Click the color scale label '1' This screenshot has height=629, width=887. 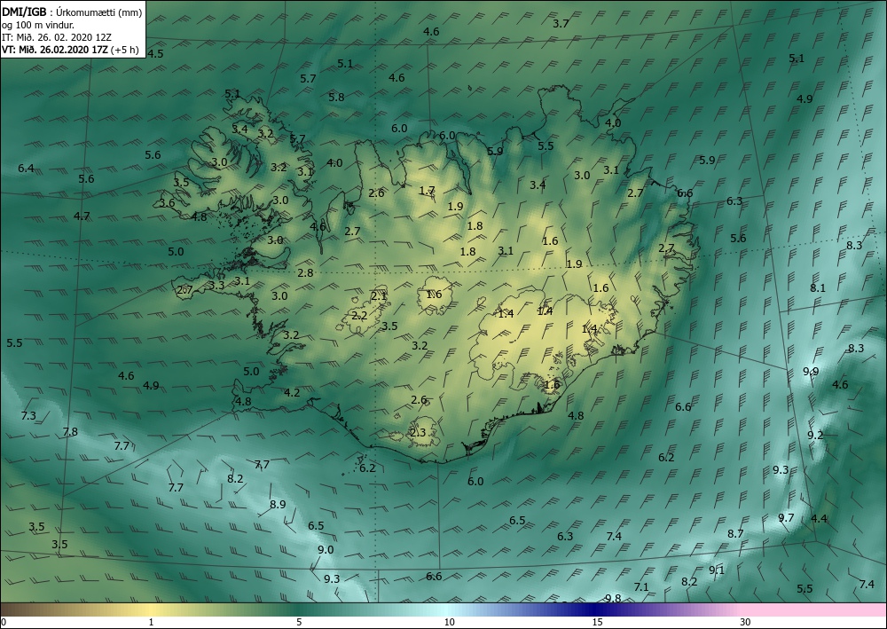pos(151,622)
